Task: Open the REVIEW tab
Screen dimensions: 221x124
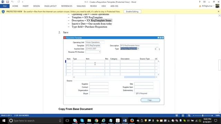Action: click(93, 6)
